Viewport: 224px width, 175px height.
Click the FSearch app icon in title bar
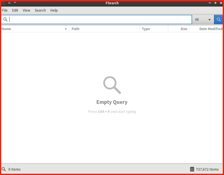point(3,3)
